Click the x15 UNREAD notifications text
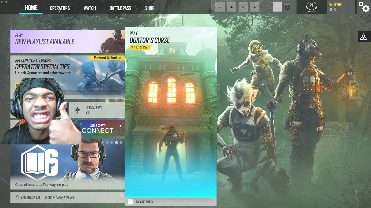This screenshot has height=208, width=371. [30, 198]
